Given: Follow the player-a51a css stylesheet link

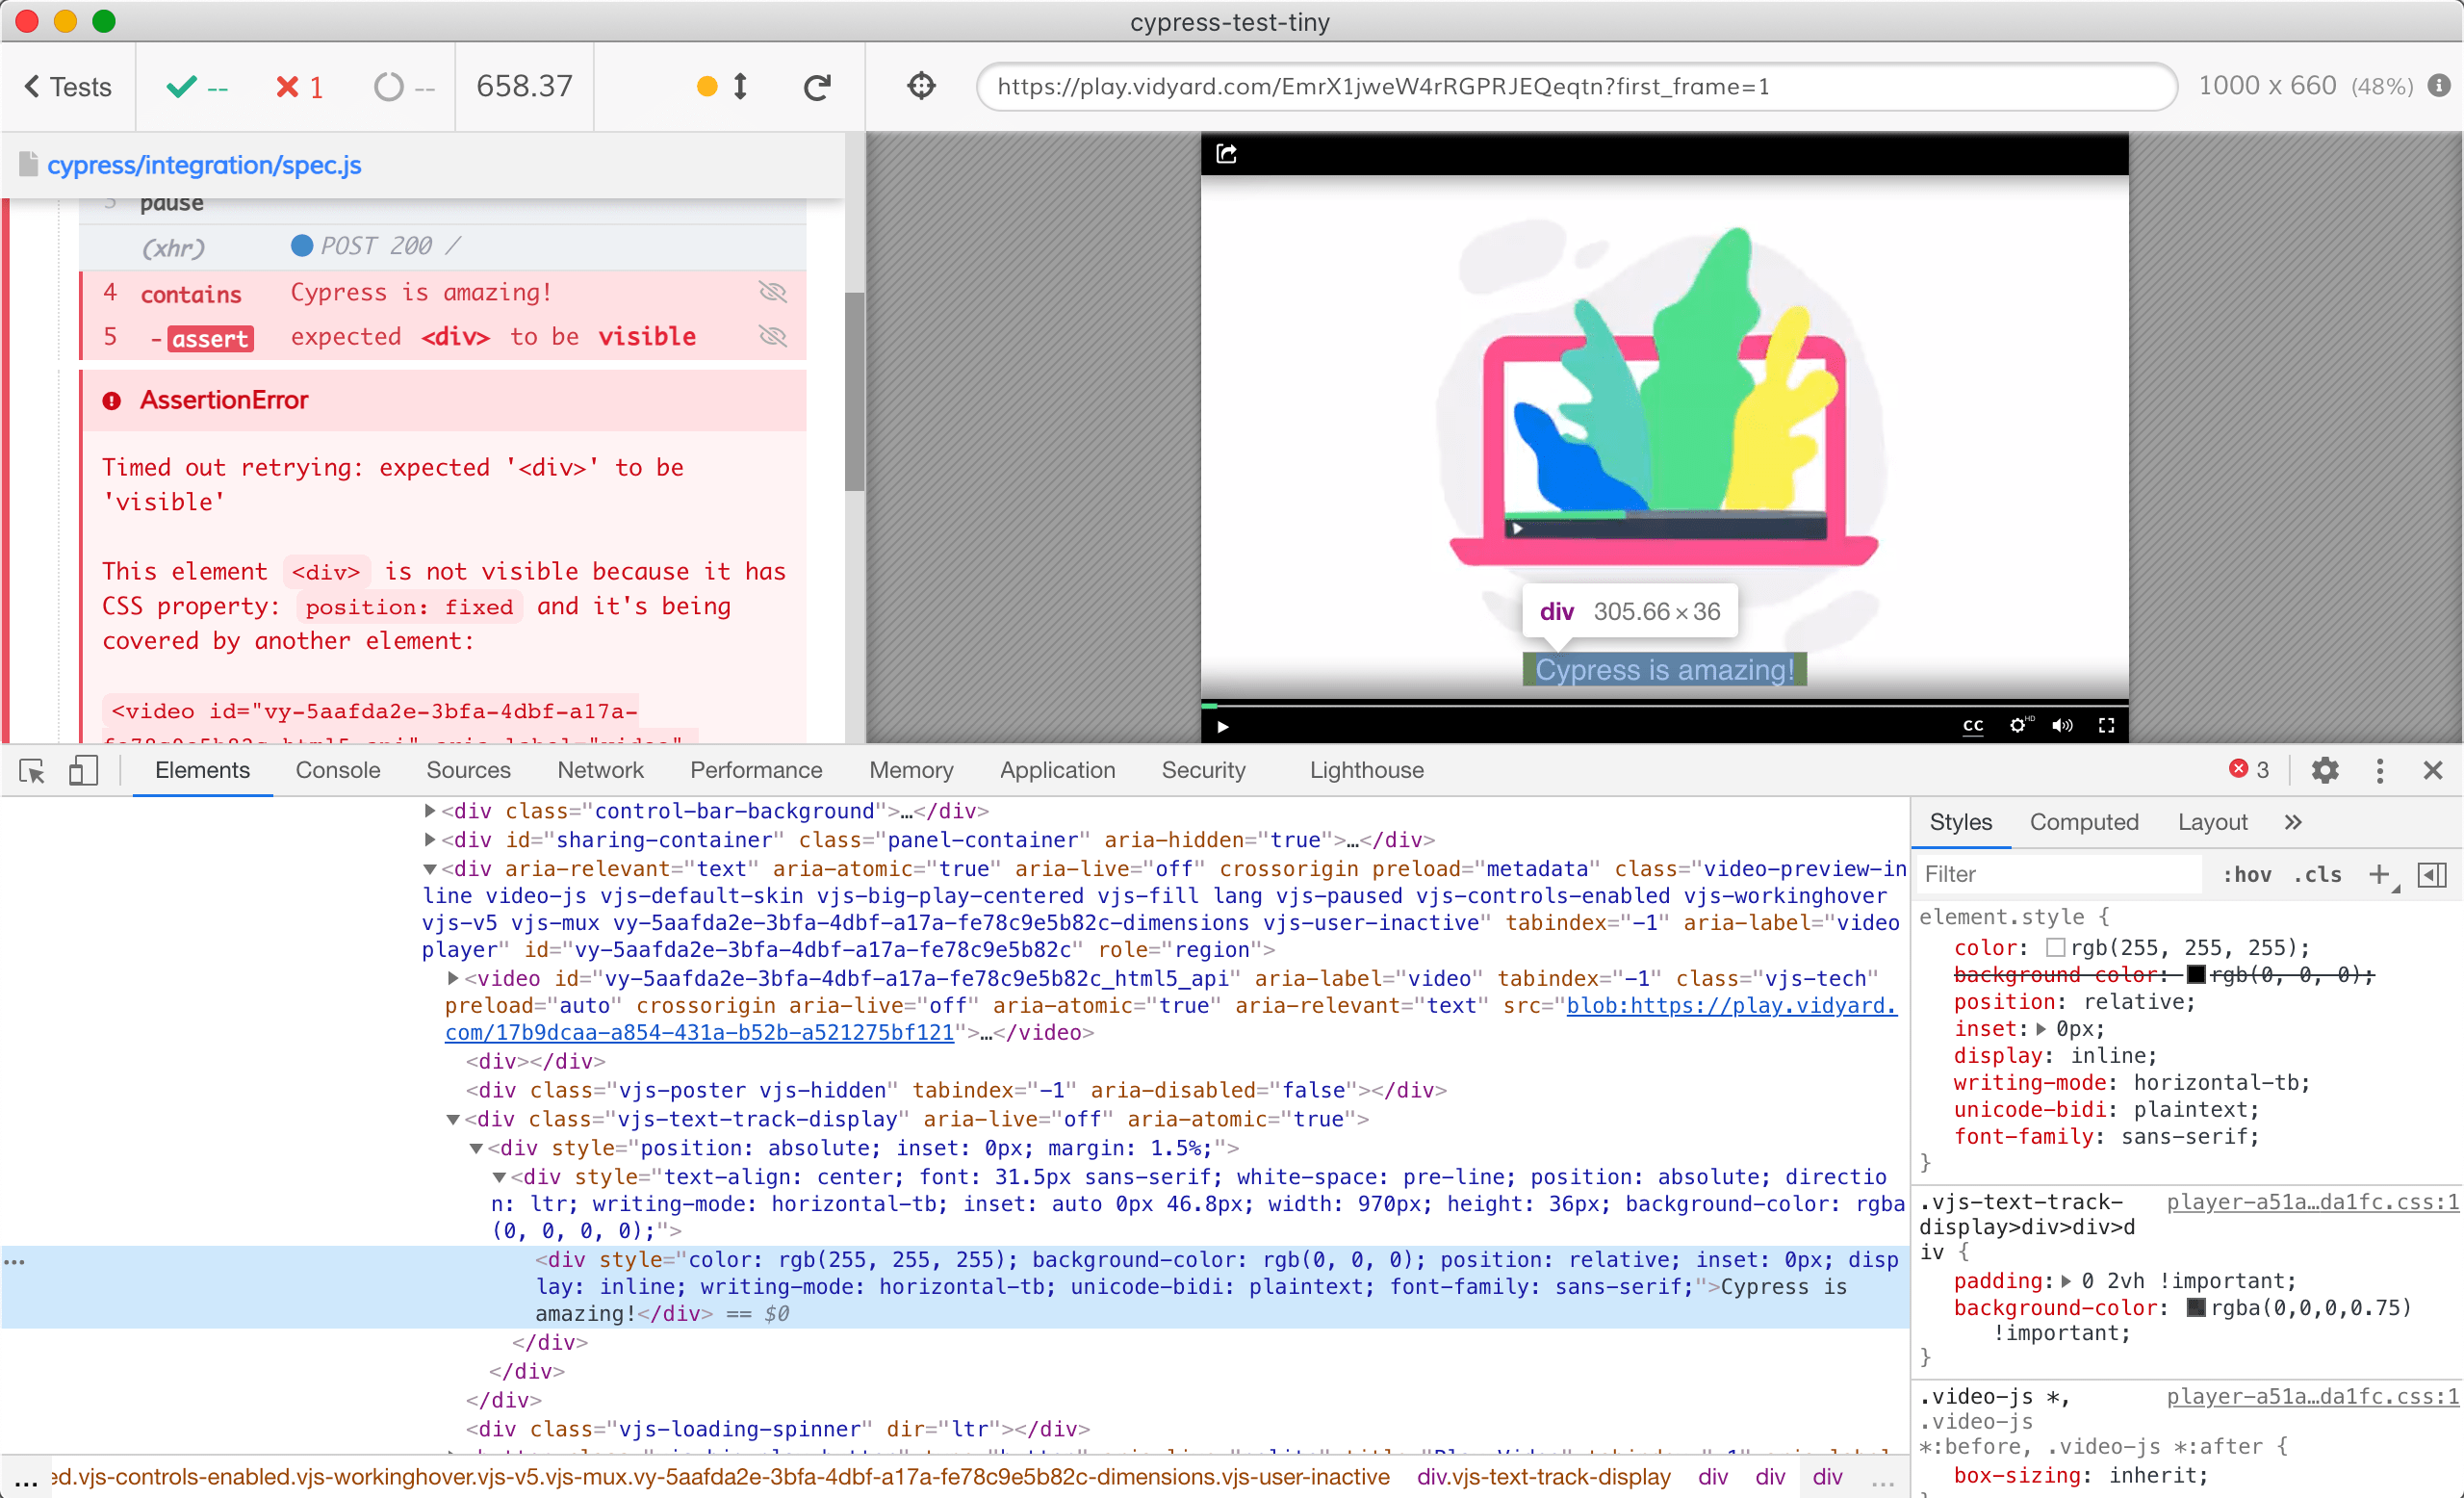Looking at the screenshot, I should 2312,1202.
